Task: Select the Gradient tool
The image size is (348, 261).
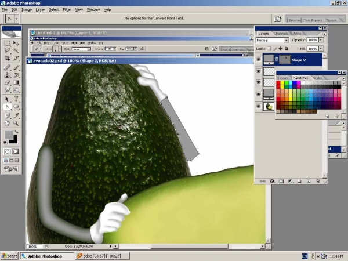Action: [x=16, y=82]
